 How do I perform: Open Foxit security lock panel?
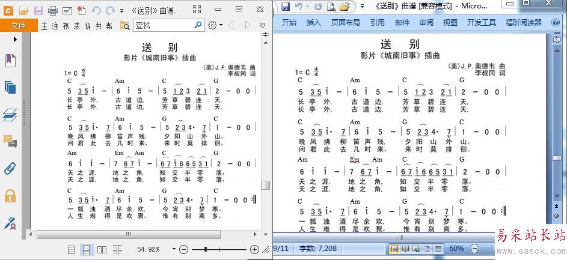click(x=10, y=196)
